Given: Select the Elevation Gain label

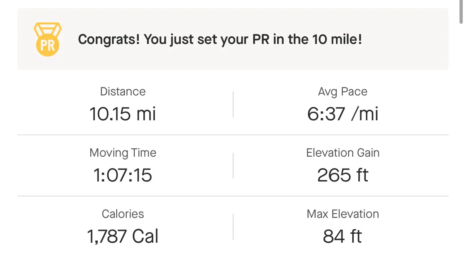Looking at the screenshot, I should pos(342,153).
